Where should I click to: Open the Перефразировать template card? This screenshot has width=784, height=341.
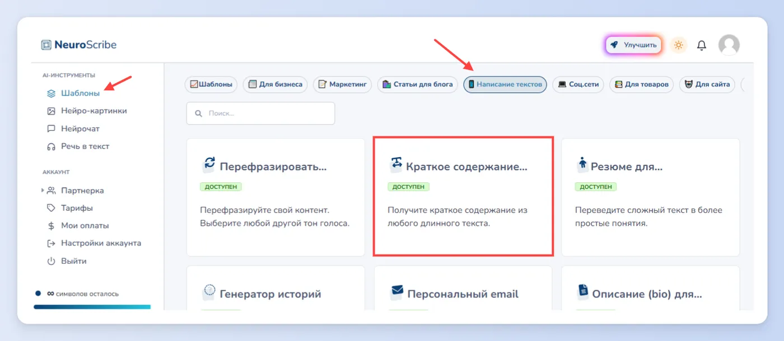coord(276,197)
